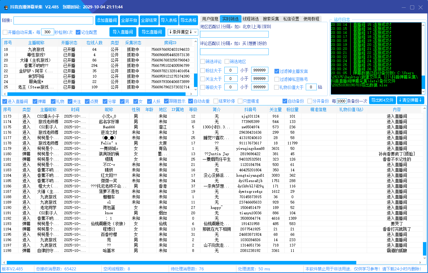Open the 私信设置 tab

291,19
